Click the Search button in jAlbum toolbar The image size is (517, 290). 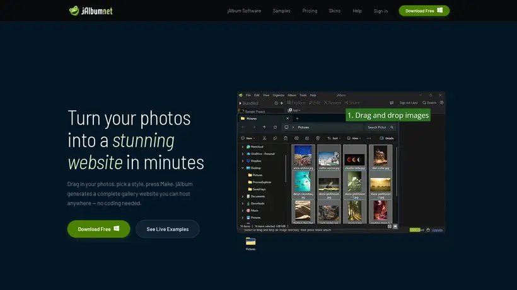[x=429, y=103]
